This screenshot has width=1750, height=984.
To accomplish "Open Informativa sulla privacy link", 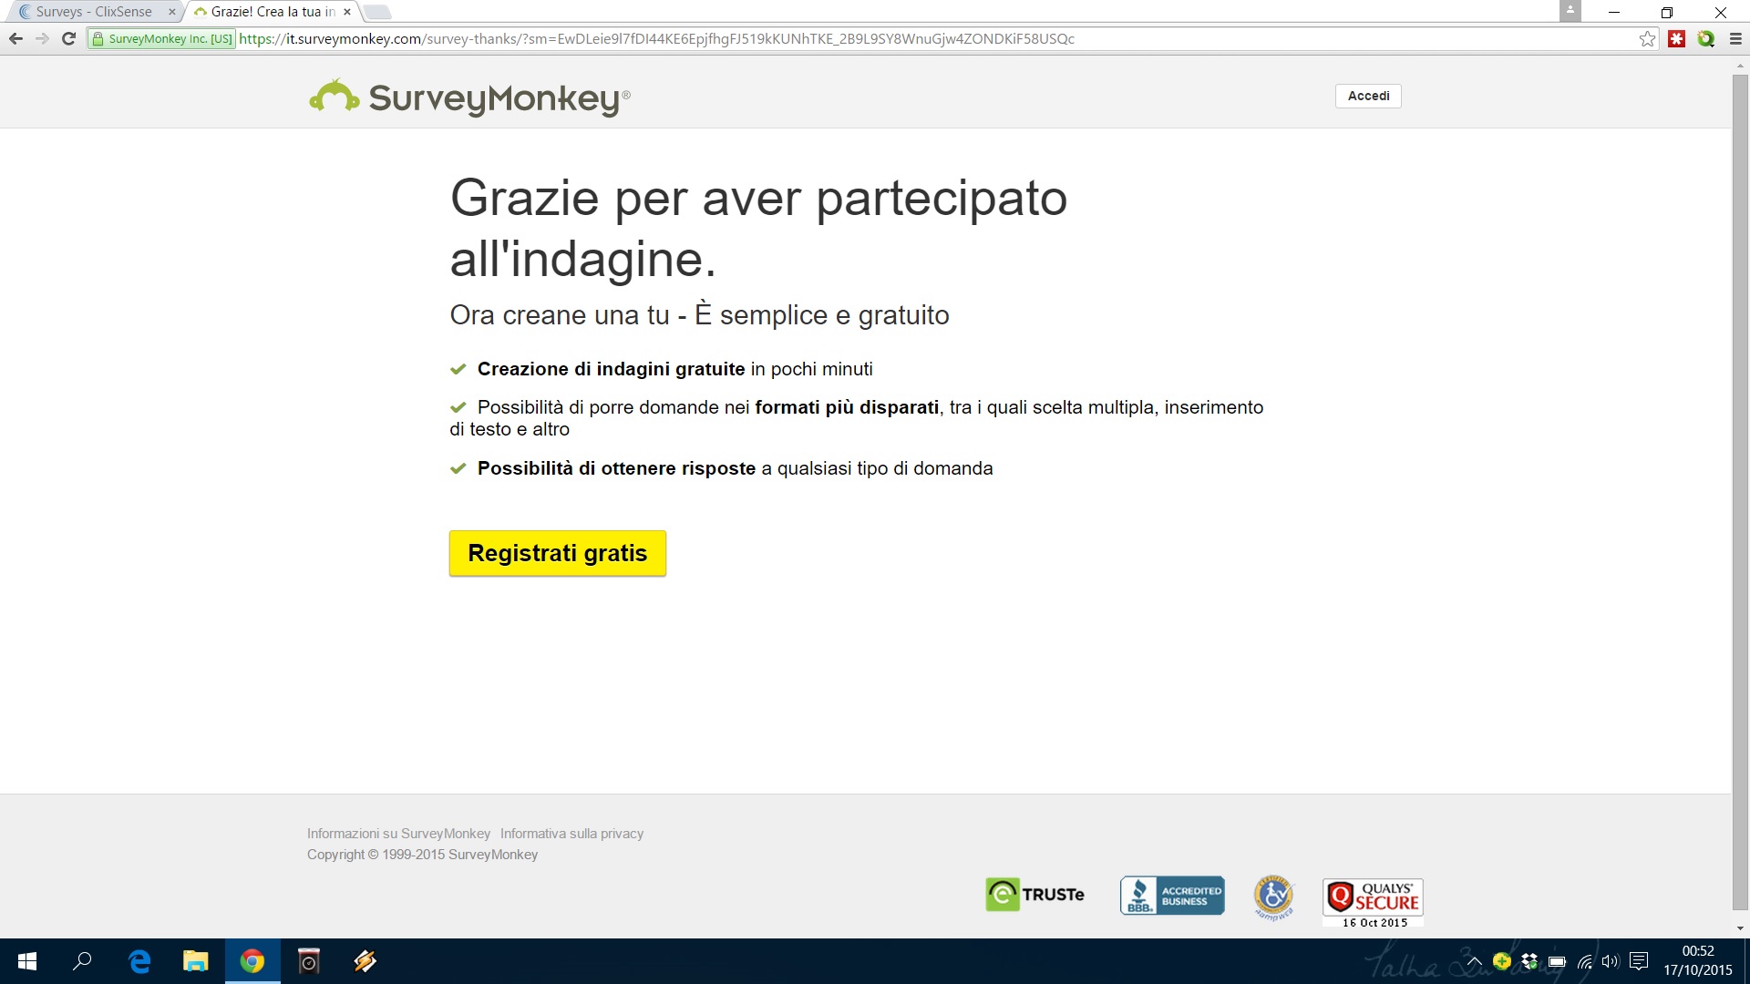I will pos(571,834).
